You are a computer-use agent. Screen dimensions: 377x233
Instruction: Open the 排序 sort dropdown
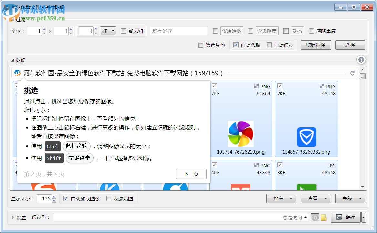point(281,198)
